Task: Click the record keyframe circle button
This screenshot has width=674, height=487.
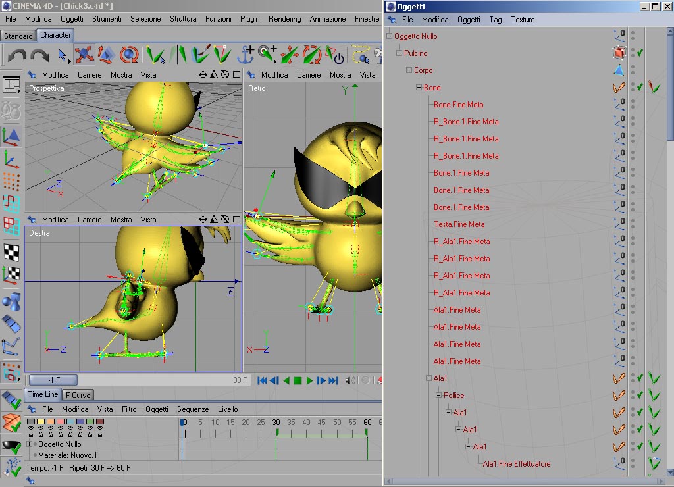Action: pos(365,380)
